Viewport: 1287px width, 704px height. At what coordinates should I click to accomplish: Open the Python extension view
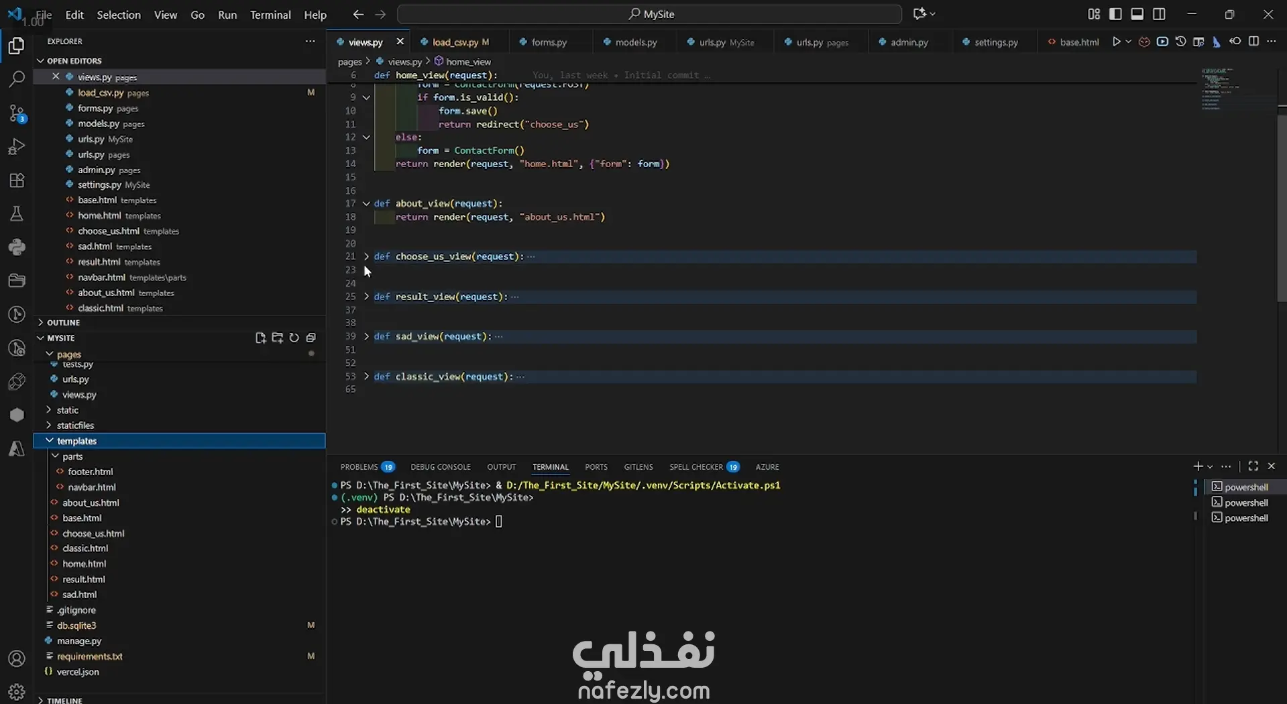click(x=17, y=247)
